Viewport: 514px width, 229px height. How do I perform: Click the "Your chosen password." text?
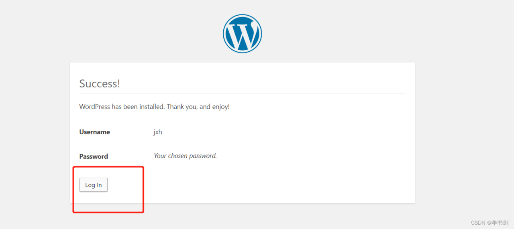point(185,156)
